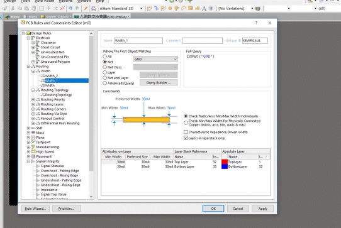Click the Paste icon in the toolbar
Viewport: 341px width, 228px height.
click(26, 8)
